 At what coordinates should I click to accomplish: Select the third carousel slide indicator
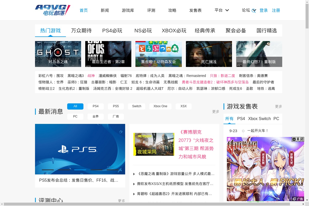pyautogui.click(x=80, y=170)
